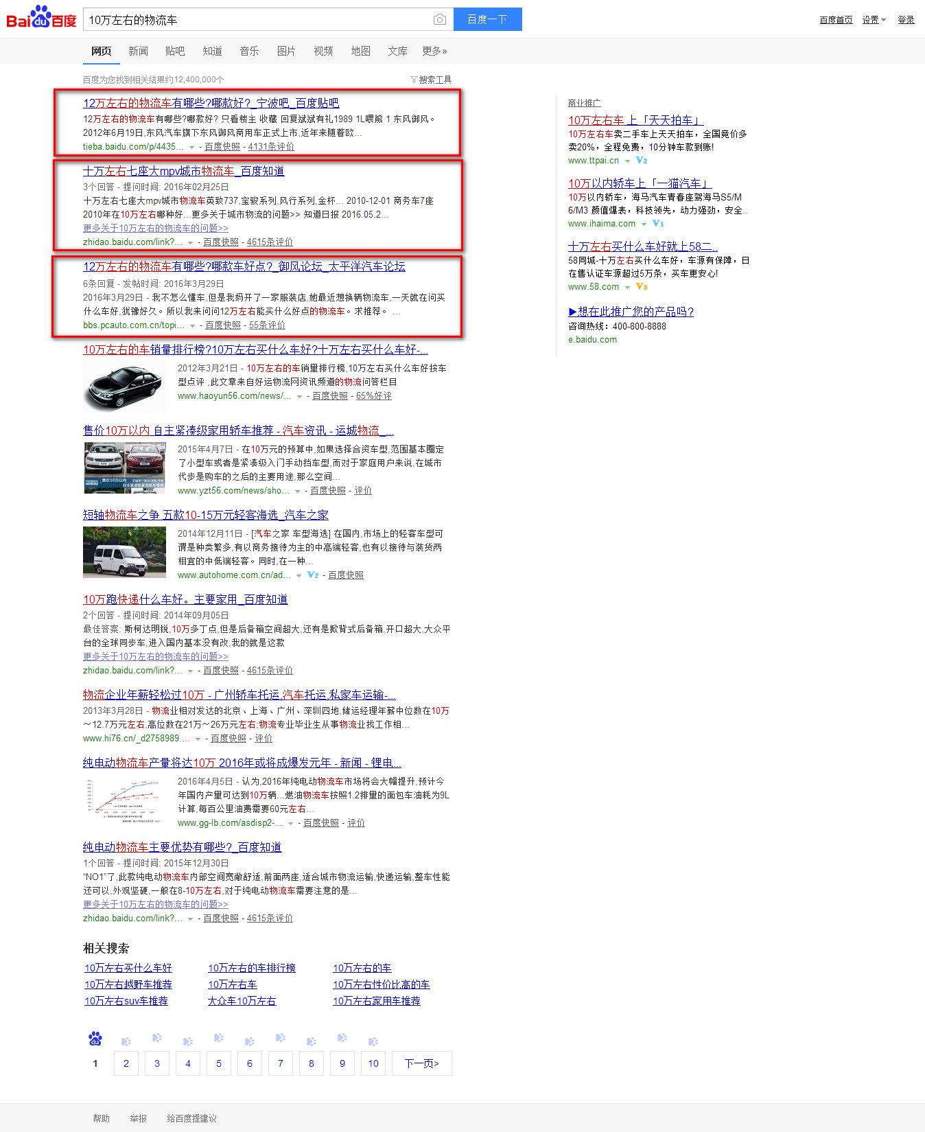The image size is (925, 1132).
Task: Switch to the 图片 tab
Action: pos(286,51)
